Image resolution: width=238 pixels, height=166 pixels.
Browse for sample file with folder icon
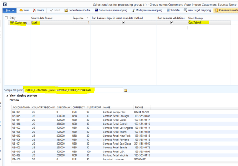point(126,90)
